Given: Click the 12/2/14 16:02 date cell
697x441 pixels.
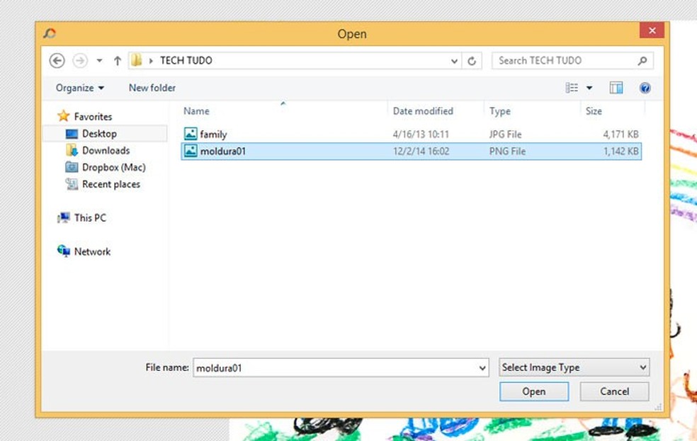Looking at the screenshot, I should click(x=421, y=151).
